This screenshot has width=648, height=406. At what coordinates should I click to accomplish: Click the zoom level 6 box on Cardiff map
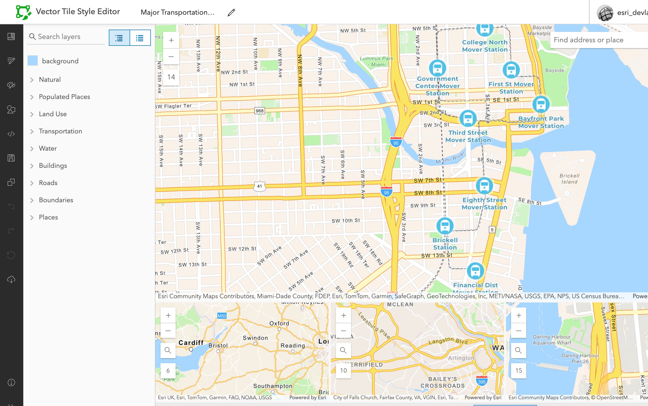point(168,371)
